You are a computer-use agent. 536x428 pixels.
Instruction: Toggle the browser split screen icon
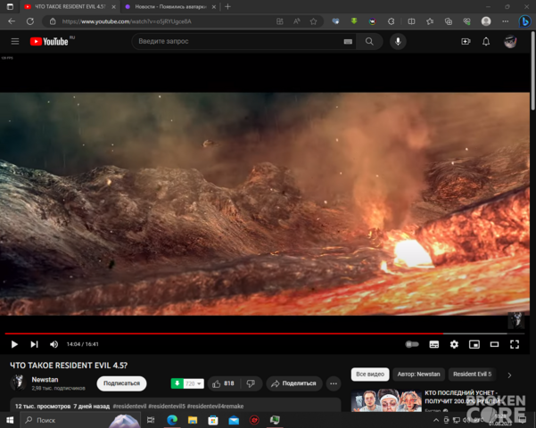(411, 21)
